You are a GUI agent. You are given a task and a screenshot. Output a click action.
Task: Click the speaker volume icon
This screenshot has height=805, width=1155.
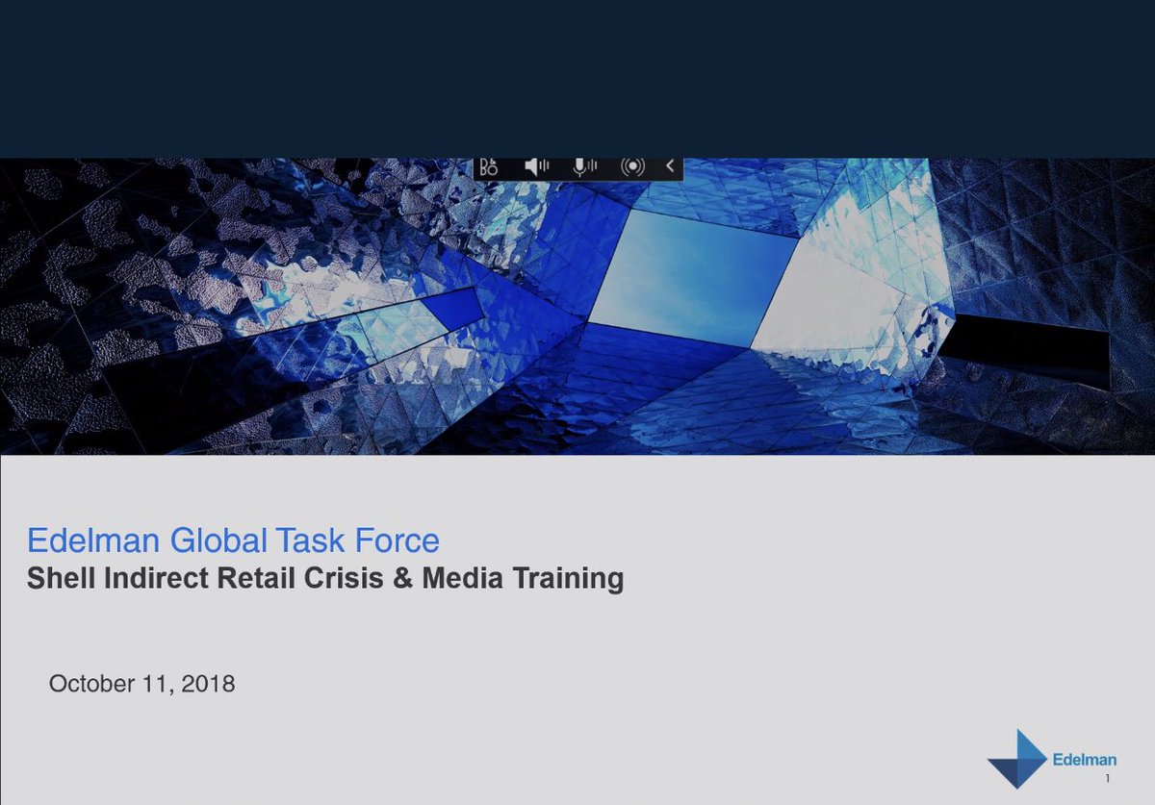click(x=536, y=166)
